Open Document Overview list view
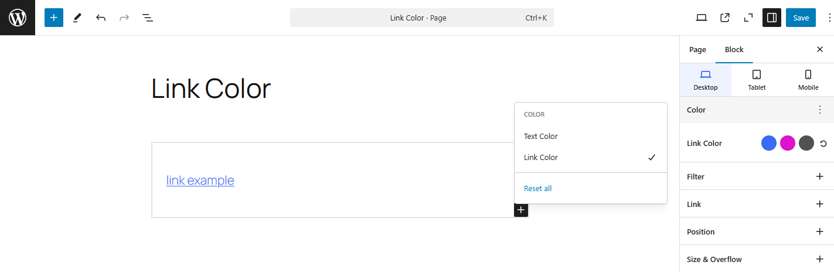The height and width of the screenshot is (272, 834). (148, 18)
